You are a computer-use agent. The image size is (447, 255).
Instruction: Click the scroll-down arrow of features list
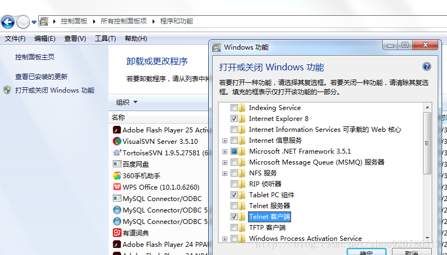click(427, 238)
